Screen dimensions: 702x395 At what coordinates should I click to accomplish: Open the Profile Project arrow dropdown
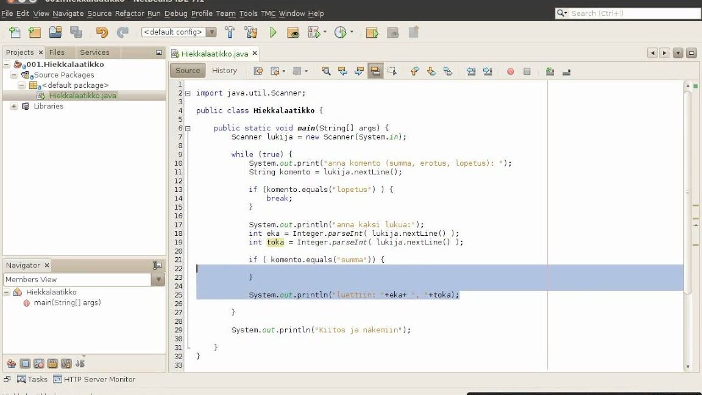[352, 32]
